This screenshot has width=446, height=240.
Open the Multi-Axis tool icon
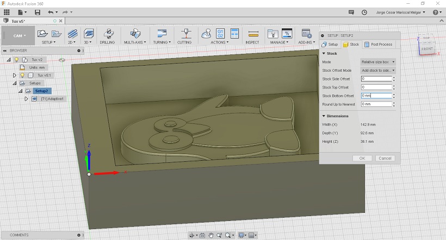(x=135, y=34)
